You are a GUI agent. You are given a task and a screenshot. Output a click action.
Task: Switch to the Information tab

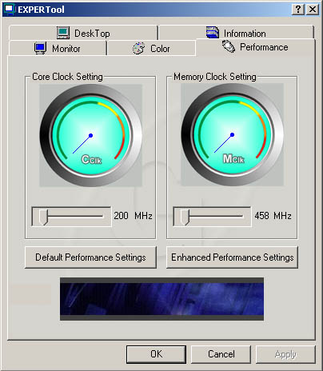[236, 33]
